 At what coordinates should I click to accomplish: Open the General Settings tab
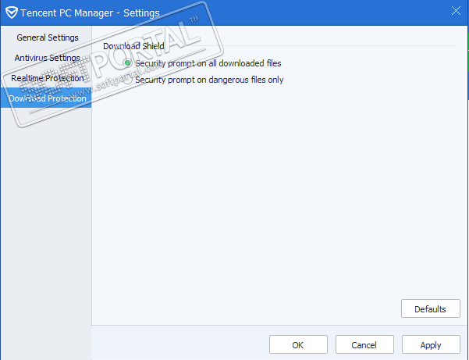click(x=48, y=37)
